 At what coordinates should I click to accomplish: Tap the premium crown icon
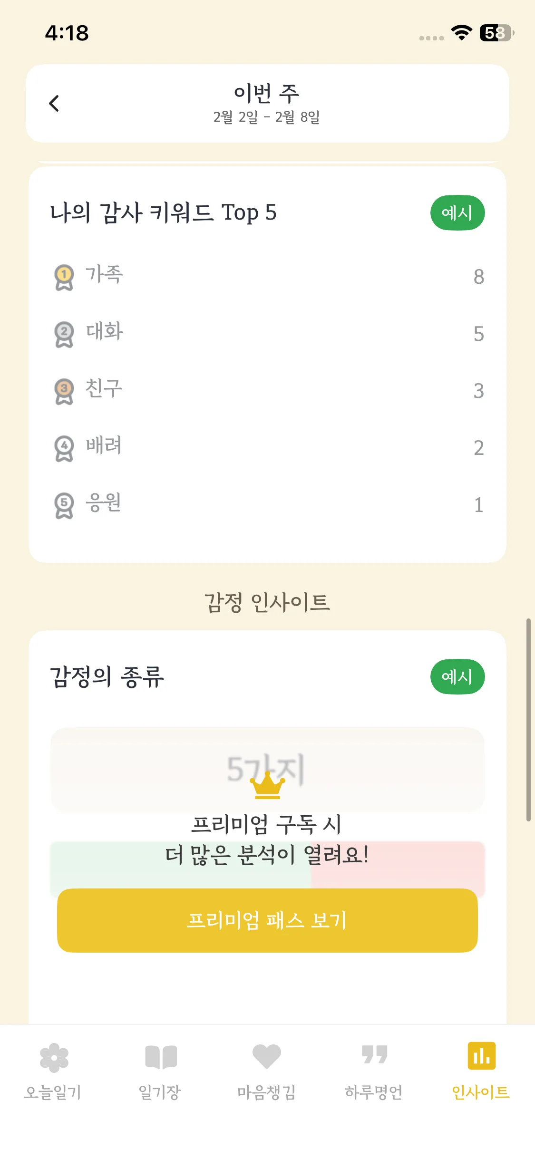pos(267,786)
